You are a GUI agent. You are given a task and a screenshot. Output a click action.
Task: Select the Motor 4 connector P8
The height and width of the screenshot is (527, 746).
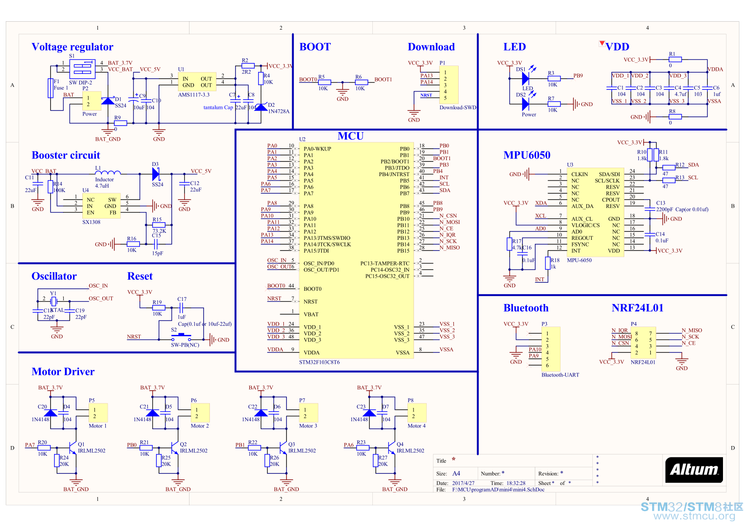pyautogui.click(x=417, y=412)
